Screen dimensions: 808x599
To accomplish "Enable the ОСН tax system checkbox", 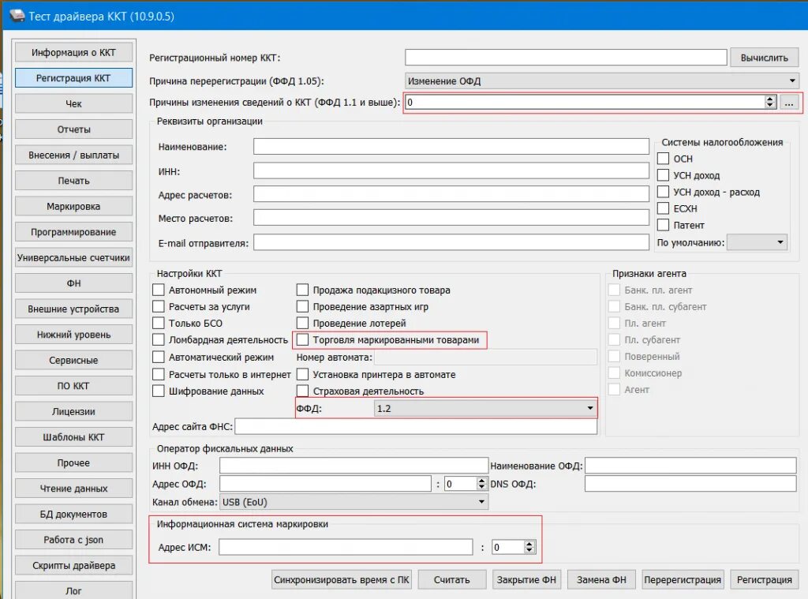I will [663, 159].
